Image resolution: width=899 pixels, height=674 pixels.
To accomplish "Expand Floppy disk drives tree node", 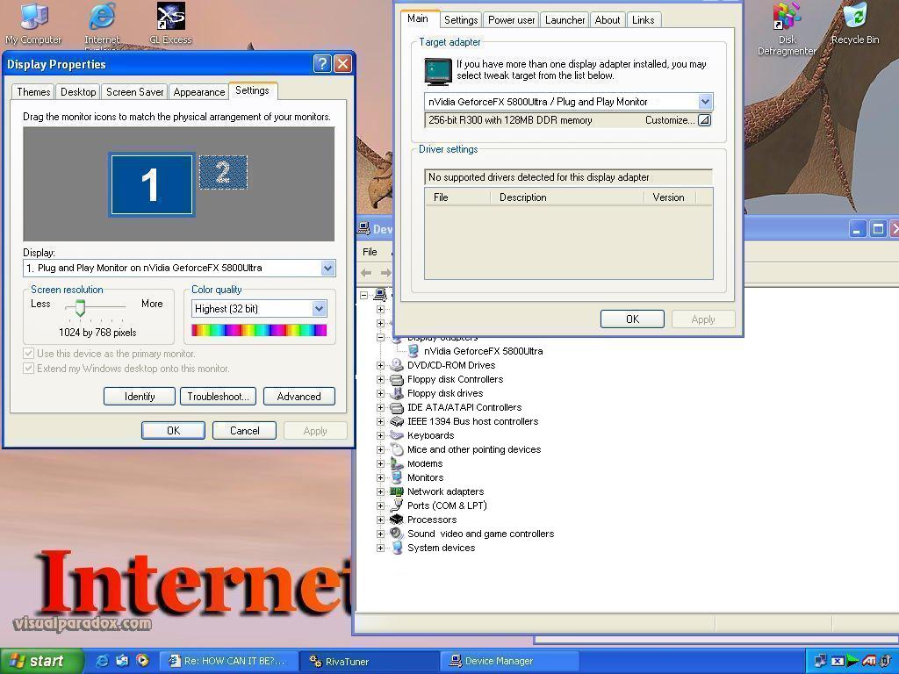I will tap(380, 393).
